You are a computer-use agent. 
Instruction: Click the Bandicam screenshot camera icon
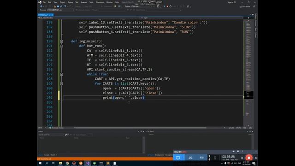[256, 158]
